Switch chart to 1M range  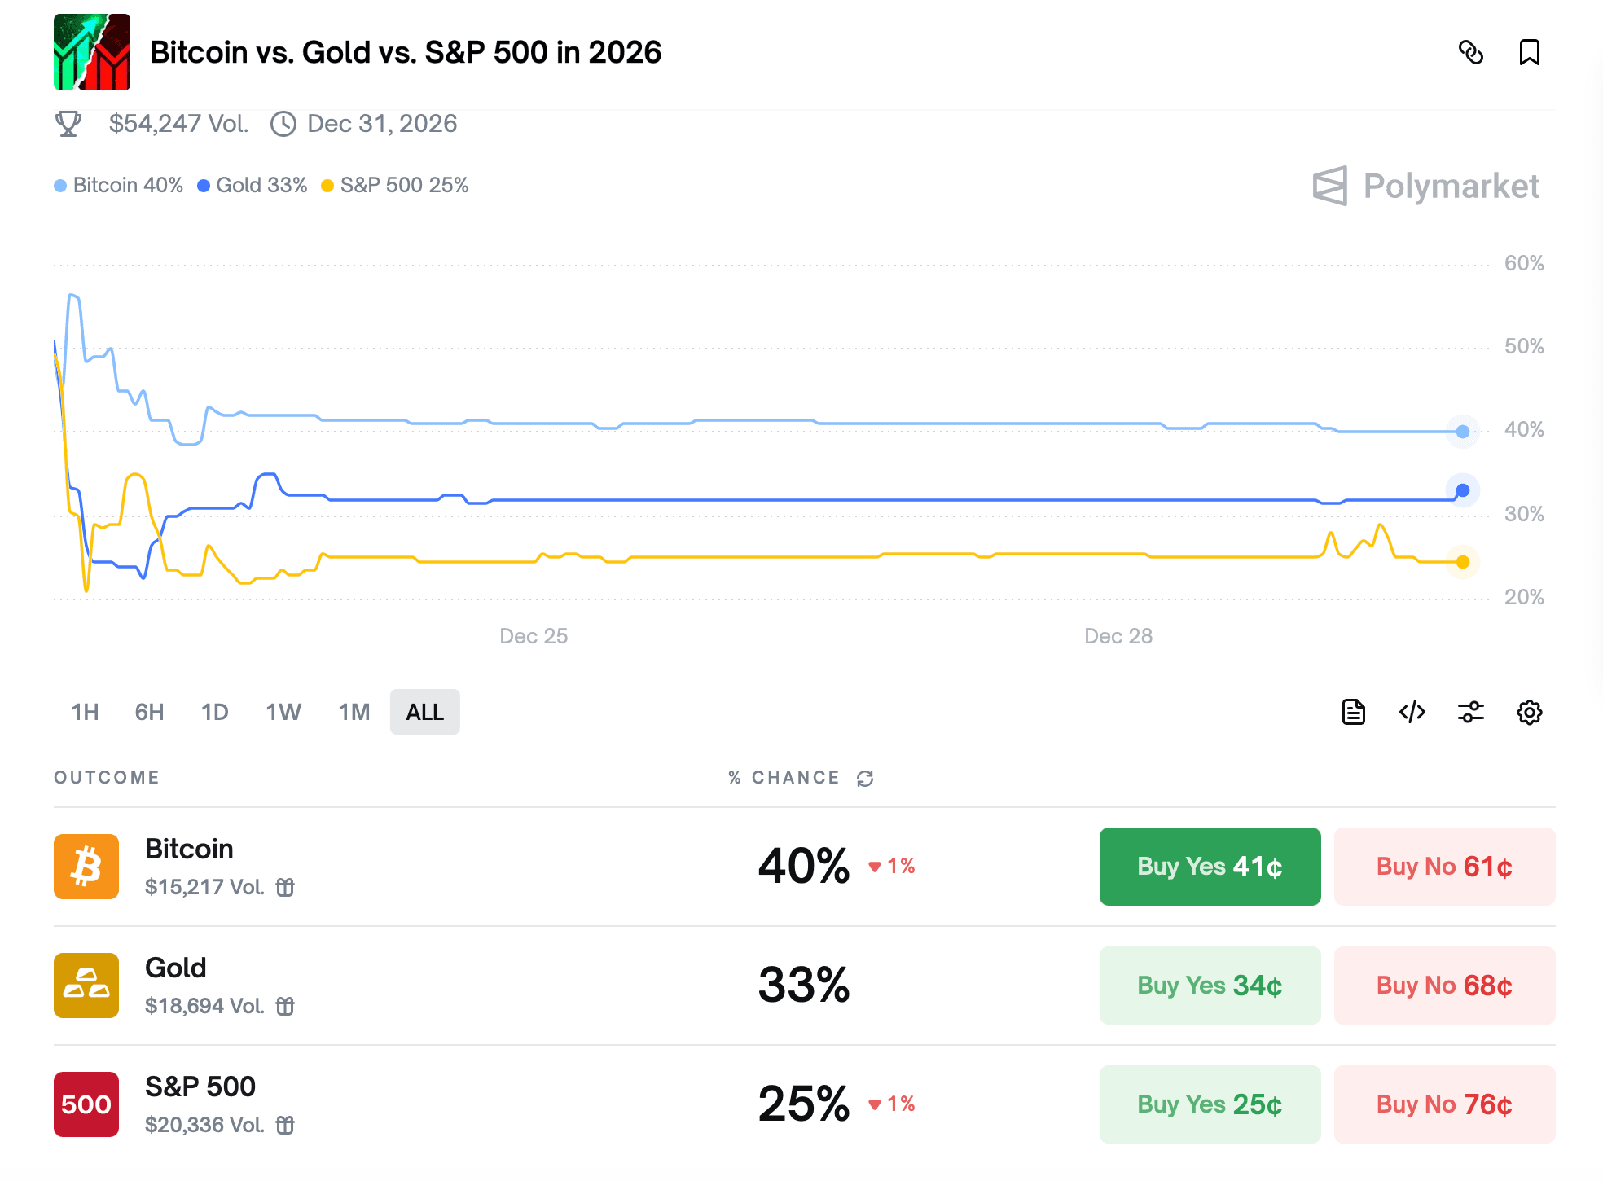click(354, 712)
